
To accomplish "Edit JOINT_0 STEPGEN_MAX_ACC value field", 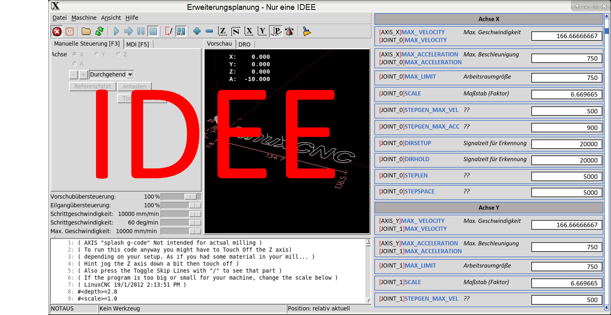I will coord(567,128).
